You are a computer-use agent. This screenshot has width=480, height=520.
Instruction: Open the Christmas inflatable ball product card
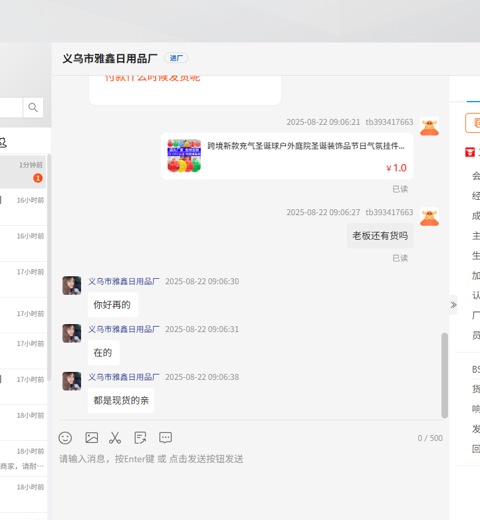pyautogui.click(x=287, y=156)
